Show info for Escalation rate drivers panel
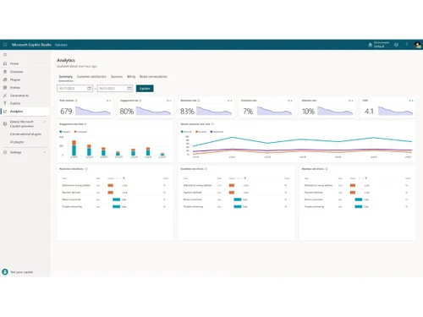 [206, 169]
